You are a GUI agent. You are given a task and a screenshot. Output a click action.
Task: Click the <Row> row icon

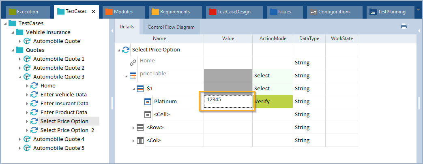click(x=140, y=128)
